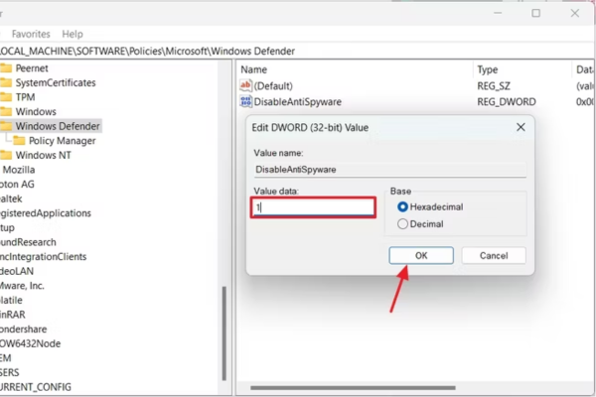Screen dimensions: 596x397
Task: Maximize the Registry Editor window
Action: 536,13
